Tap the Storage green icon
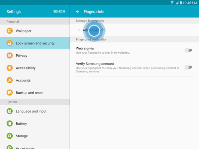 [10, 136]
